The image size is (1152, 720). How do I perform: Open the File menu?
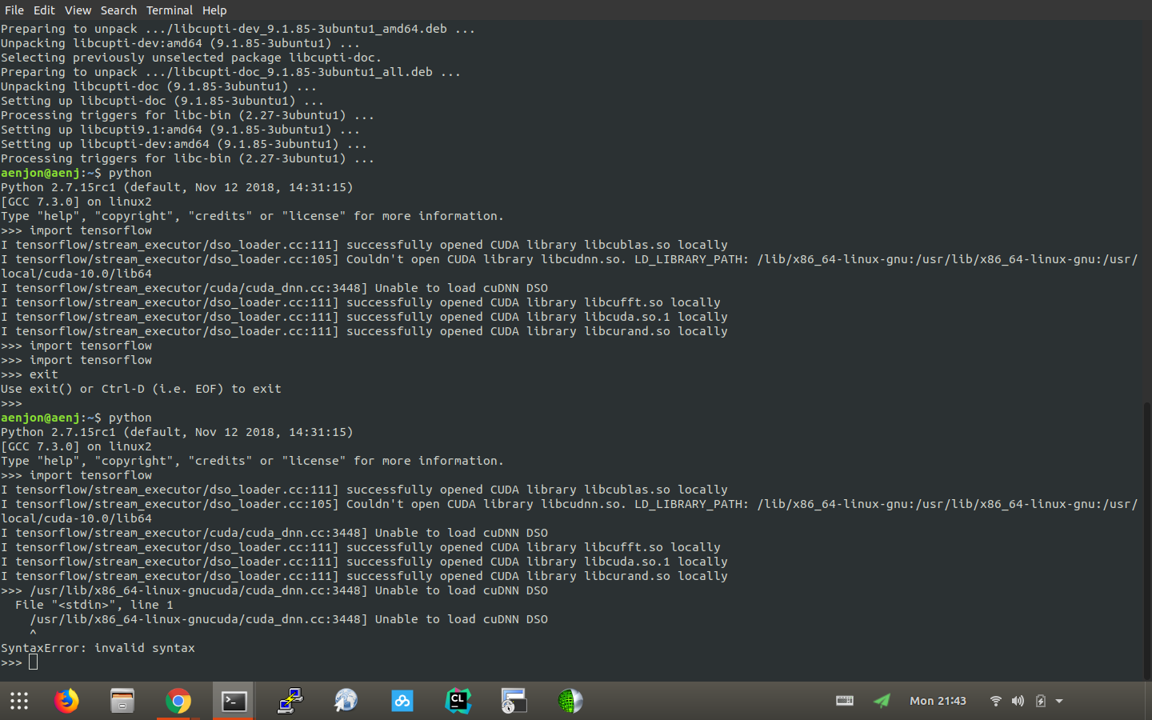(14, 10)
